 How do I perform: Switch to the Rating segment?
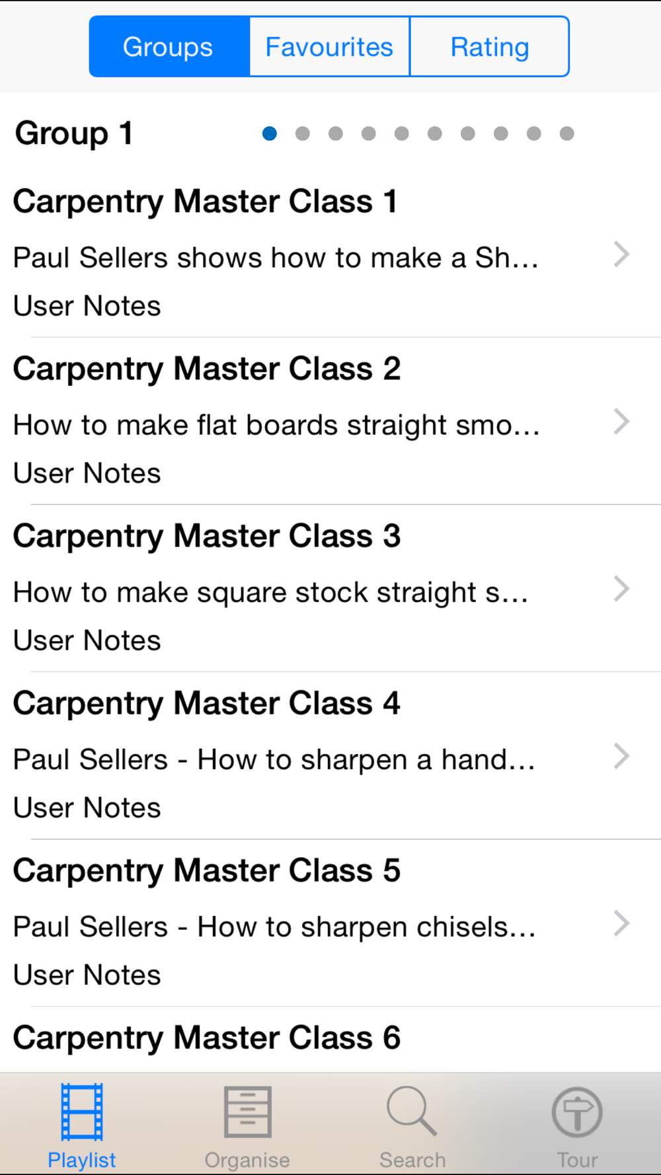pos(490,47)
